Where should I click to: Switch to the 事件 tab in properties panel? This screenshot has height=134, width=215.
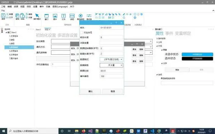click(169, 33)
